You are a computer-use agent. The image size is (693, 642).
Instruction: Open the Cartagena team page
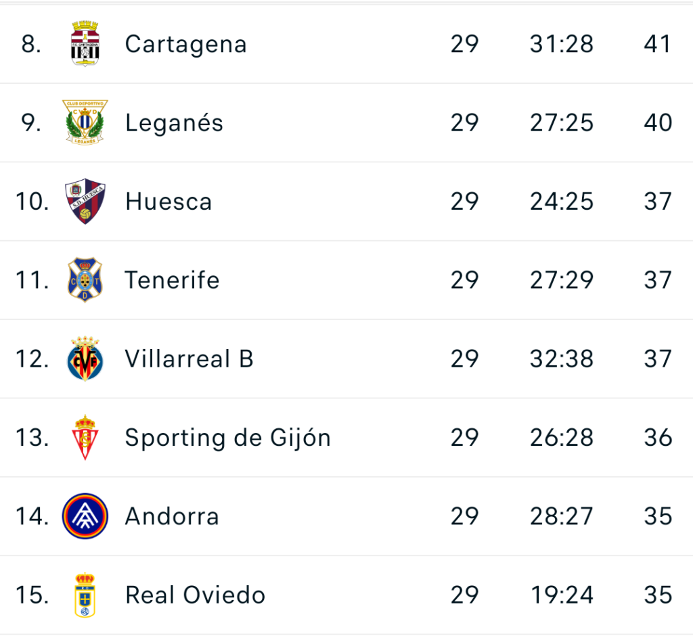coord(185,44)
